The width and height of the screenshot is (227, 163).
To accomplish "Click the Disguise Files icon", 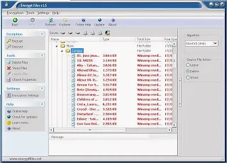I will [9, 62].
